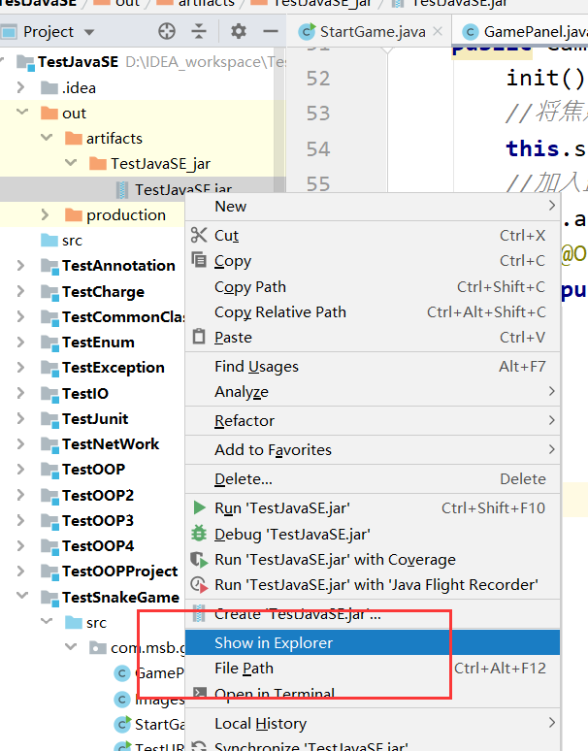588x751 pixels.
Task: Choose Find Usages
Action: [372, 367]
